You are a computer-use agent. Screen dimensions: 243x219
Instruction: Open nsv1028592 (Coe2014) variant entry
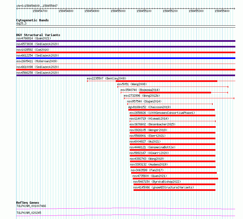click(33, 50)
